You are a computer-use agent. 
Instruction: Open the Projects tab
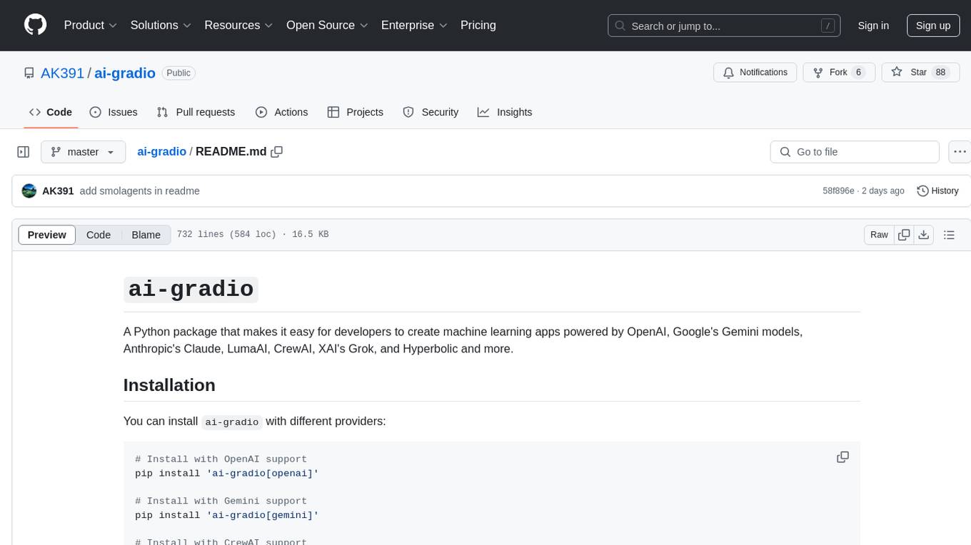(x=356, y=112)
